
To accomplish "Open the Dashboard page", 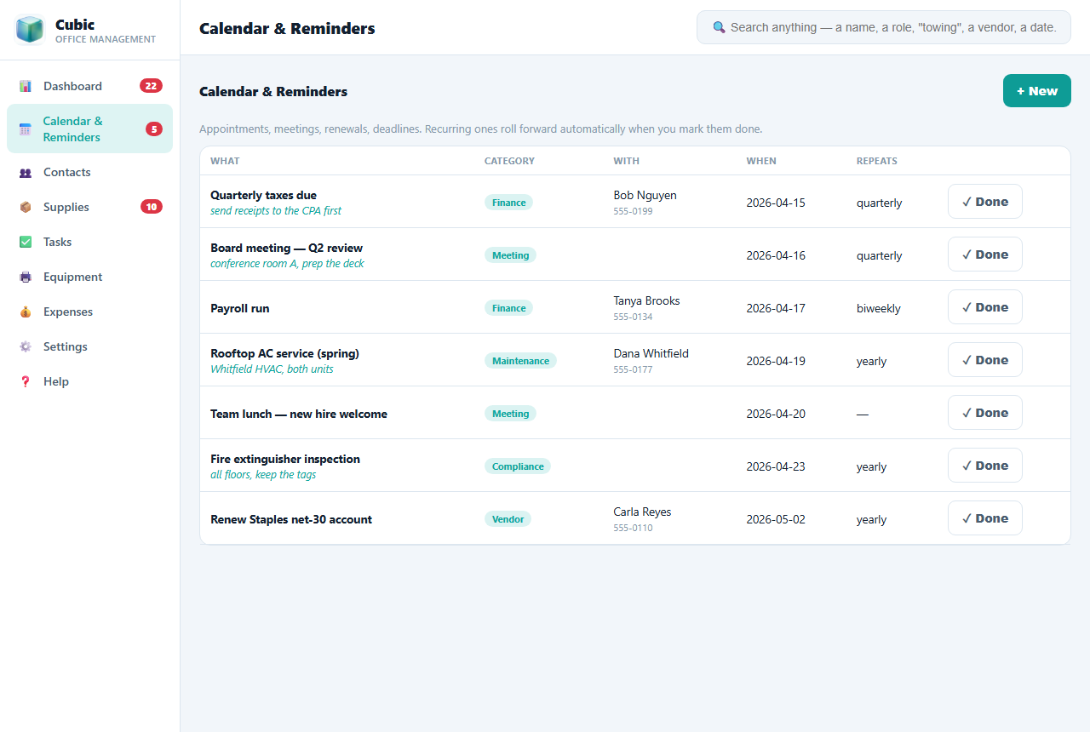I will [x=89, y=86].
